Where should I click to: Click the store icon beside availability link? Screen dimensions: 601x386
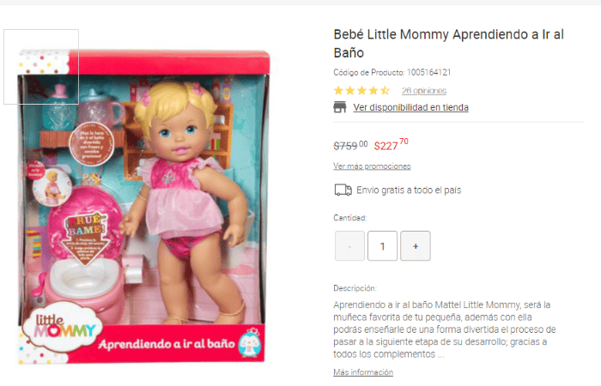tap(340, 107)
